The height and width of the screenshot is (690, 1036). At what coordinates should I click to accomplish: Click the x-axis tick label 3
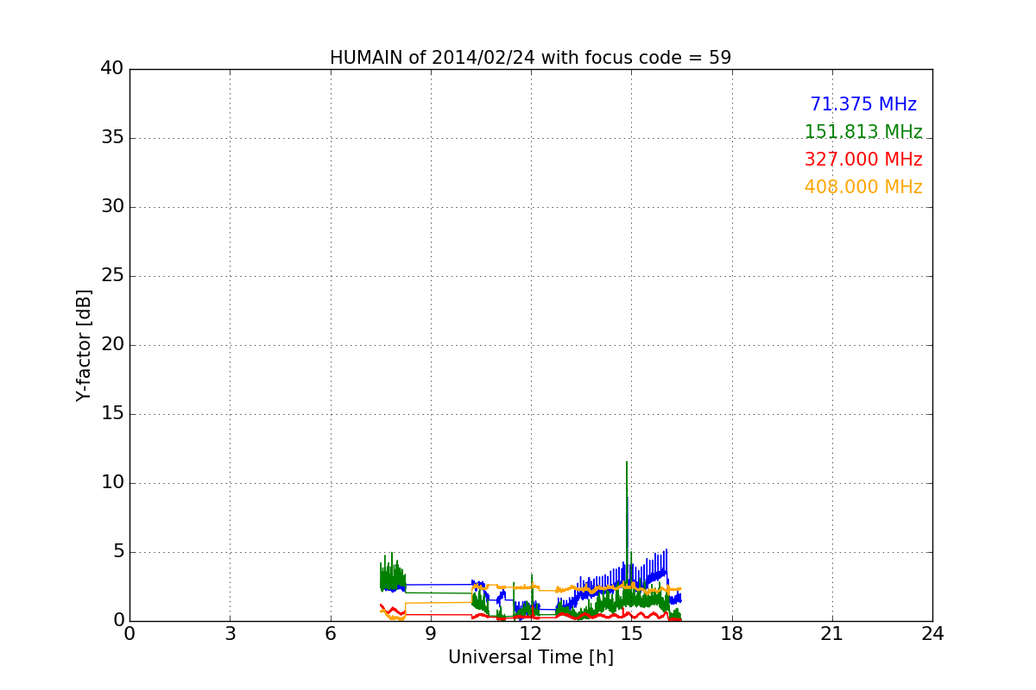click(x=230, y=633)
